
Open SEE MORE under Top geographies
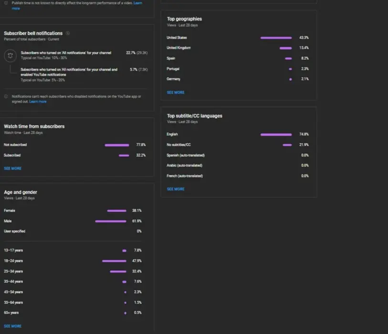coord(176,93)
